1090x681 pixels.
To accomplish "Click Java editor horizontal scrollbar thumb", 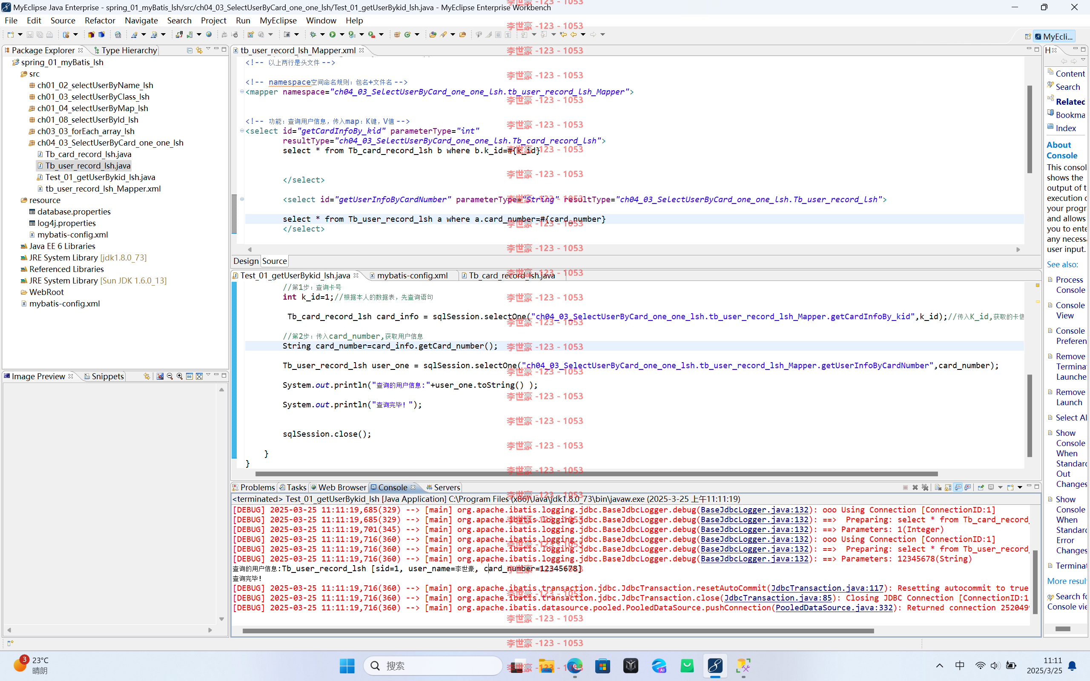I will pos(597,474).
